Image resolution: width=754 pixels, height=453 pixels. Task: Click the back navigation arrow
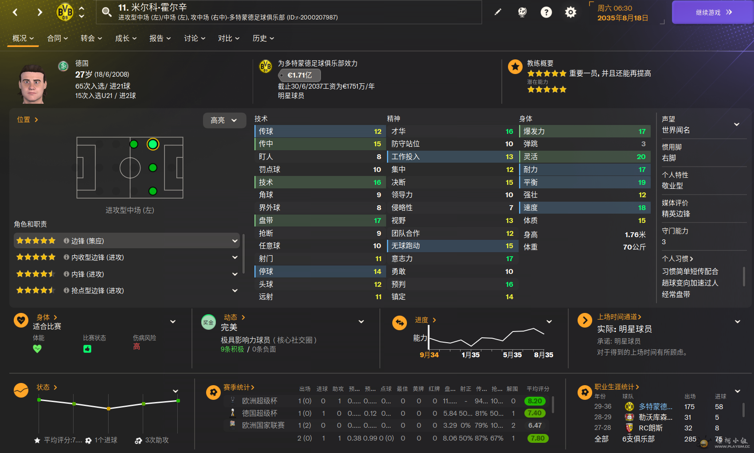15,12
